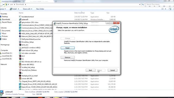Select the 11.4 archive file icon

(20, 56)
